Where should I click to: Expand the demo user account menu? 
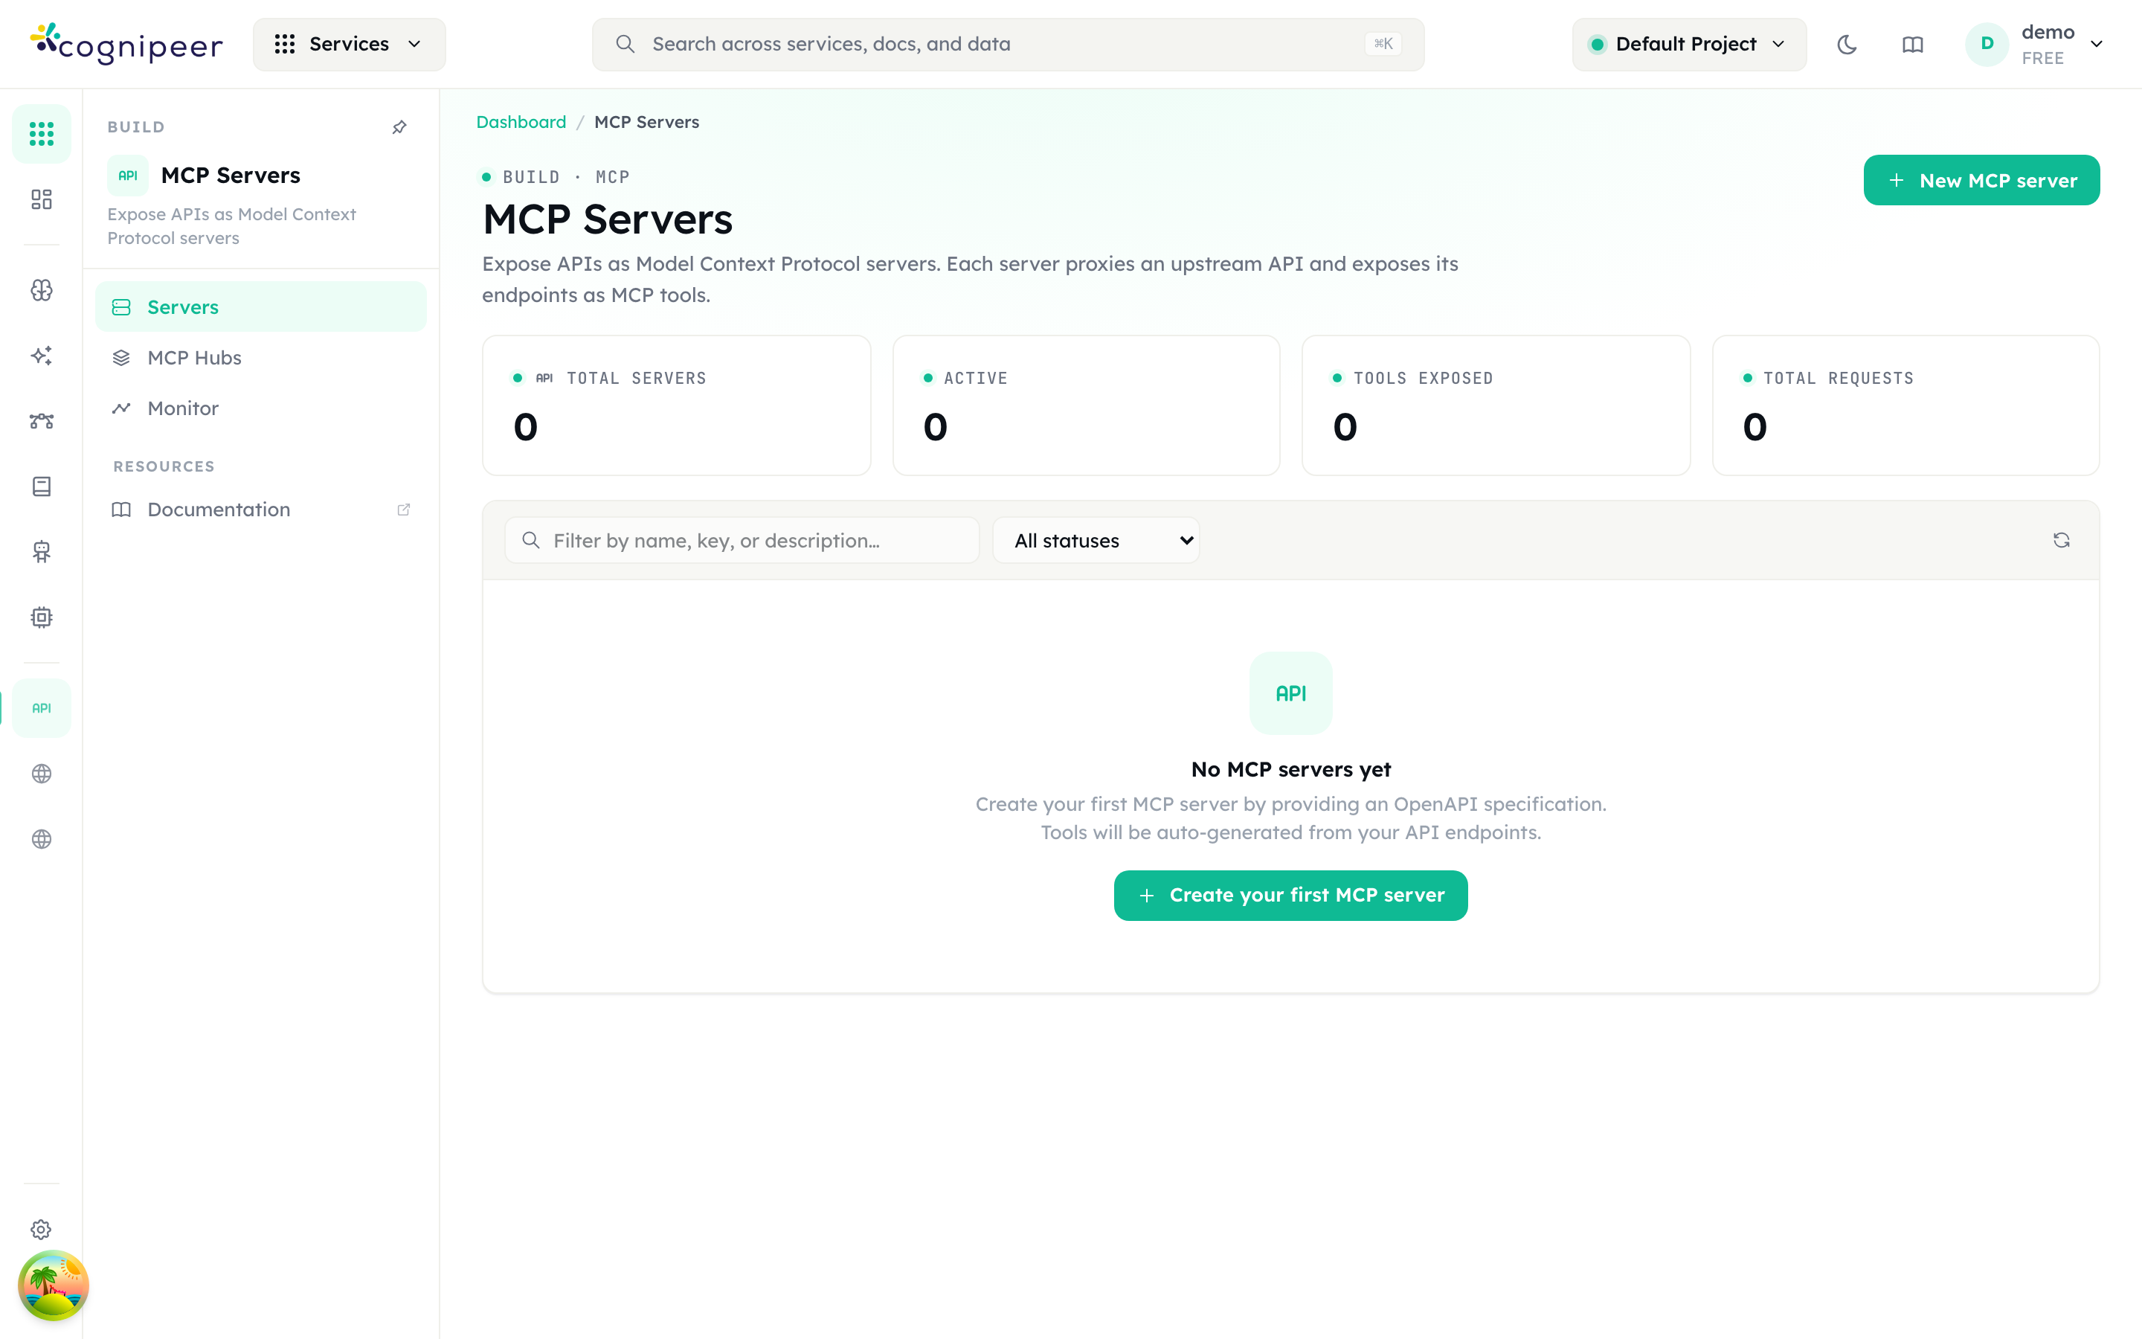pos(2036,45)
